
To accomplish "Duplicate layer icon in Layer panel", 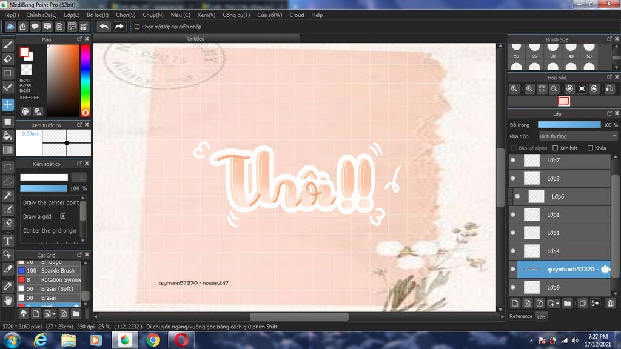I will [583, 304].
